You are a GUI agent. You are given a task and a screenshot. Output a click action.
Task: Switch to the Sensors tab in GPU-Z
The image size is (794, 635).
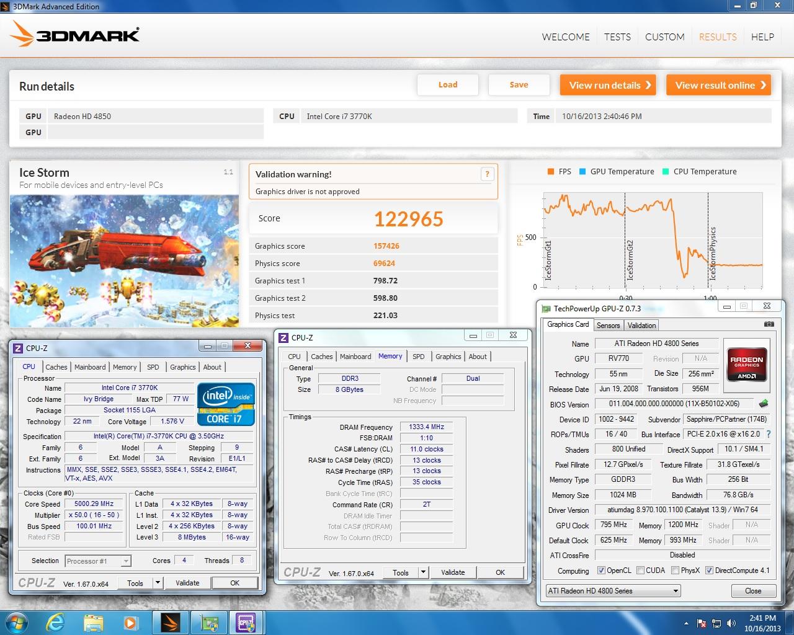608,325
